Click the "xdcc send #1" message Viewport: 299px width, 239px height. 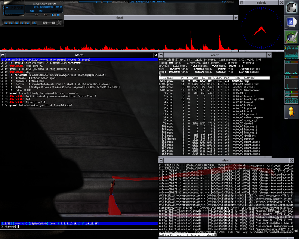coord(34,66)
